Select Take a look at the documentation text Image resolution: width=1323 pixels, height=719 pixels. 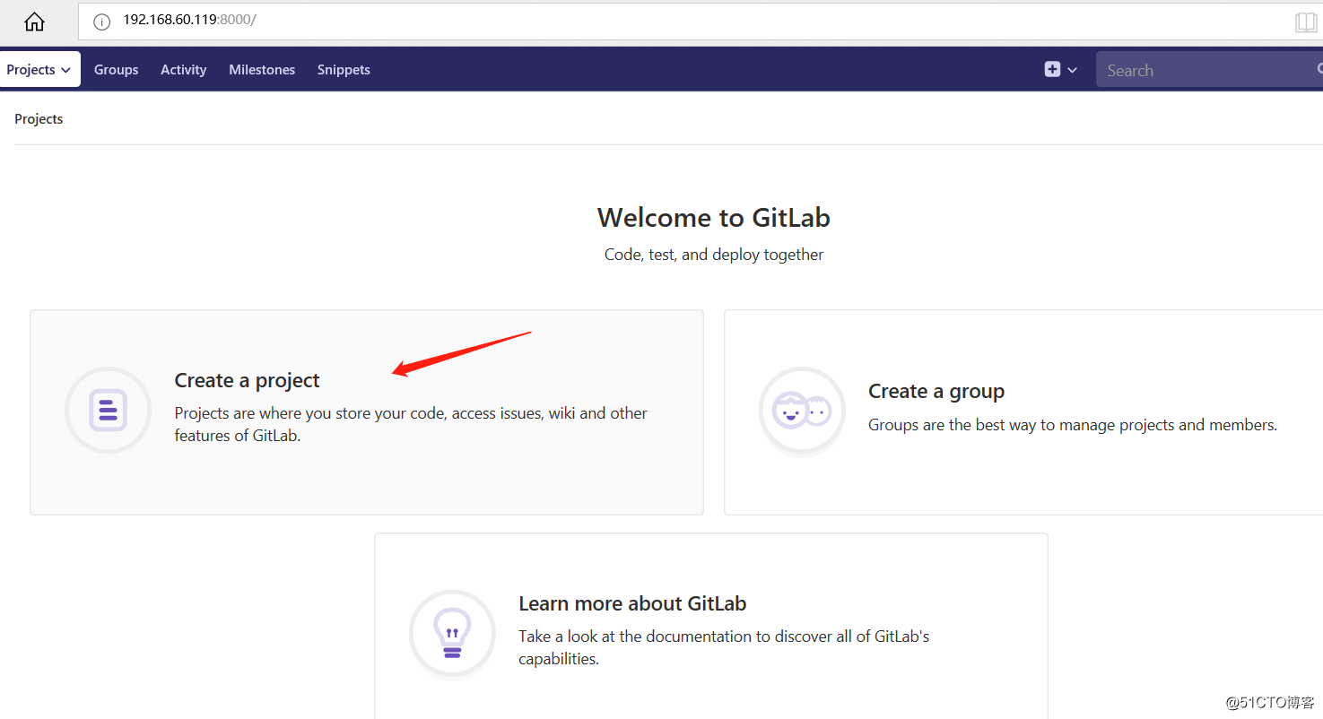tap(724, 647)
